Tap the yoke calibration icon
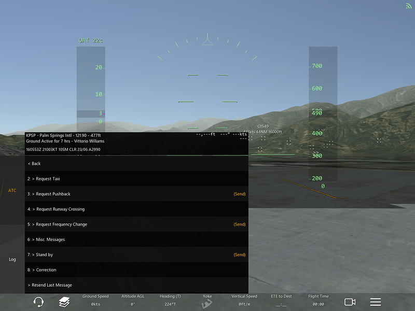415x311 pixels. coord(207,304)
